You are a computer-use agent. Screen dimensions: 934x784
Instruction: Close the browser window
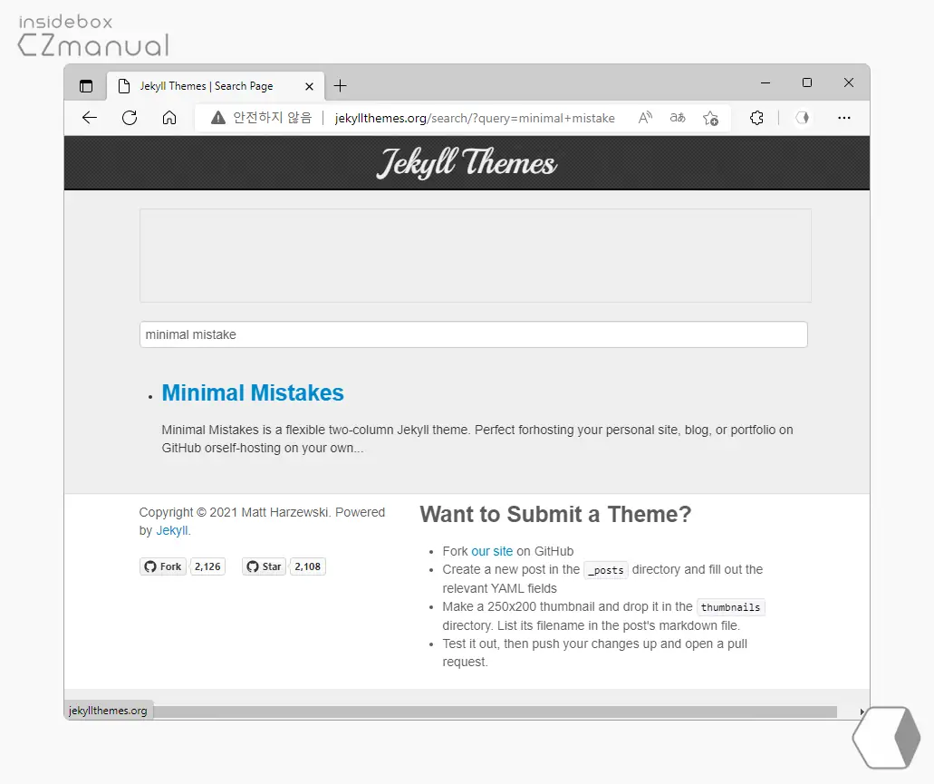click(849, 82)
